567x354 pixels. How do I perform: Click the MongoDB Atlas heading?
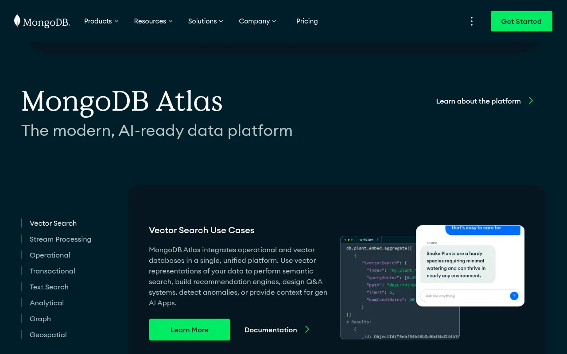point(122,101)
